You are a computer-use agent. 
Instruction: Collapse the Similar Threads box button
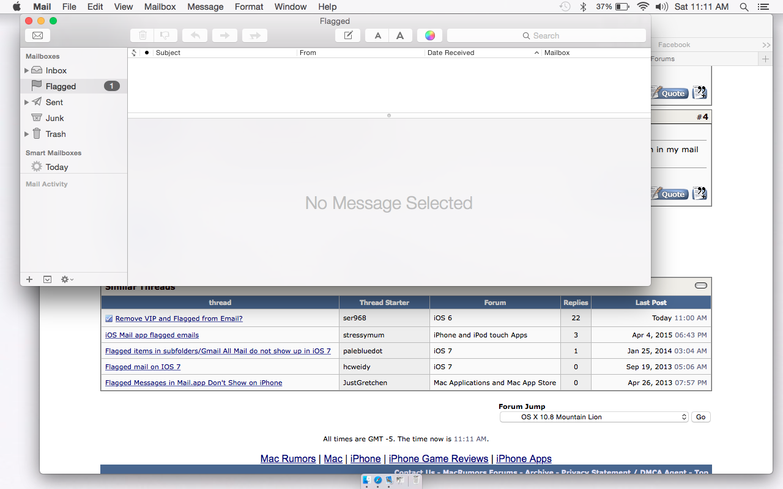(701, 285)
